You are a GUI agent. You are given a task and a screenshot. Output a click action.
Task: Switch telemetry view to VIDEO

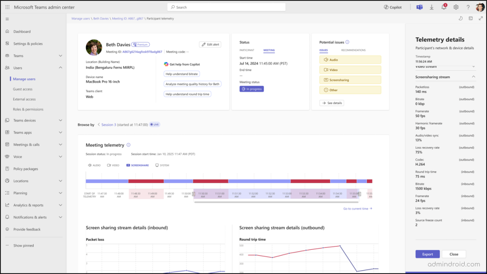114,165
